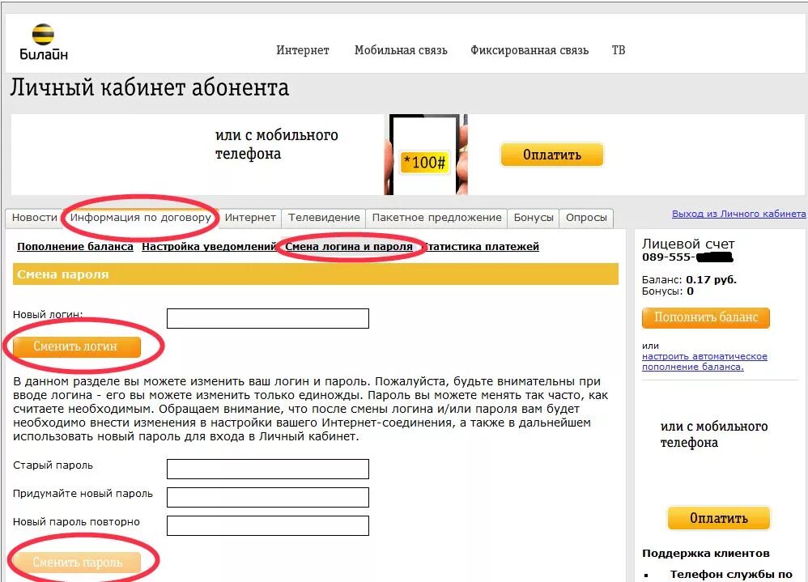Click the Лицевой счет heading

tap(688, 244)
